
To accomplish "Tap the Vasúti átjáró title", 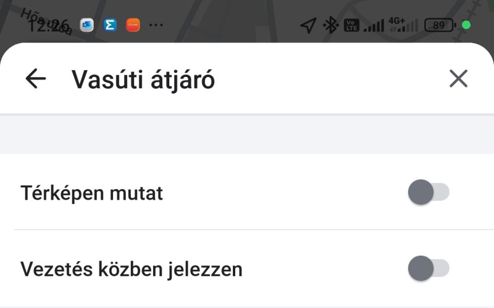I will click(x=143, y=79).
